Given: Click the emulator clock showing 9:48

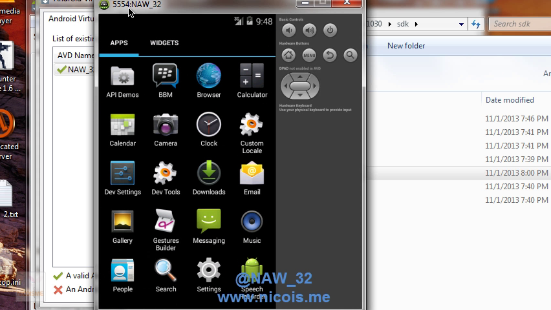Looking at the screenshot, I should point(264,22).
